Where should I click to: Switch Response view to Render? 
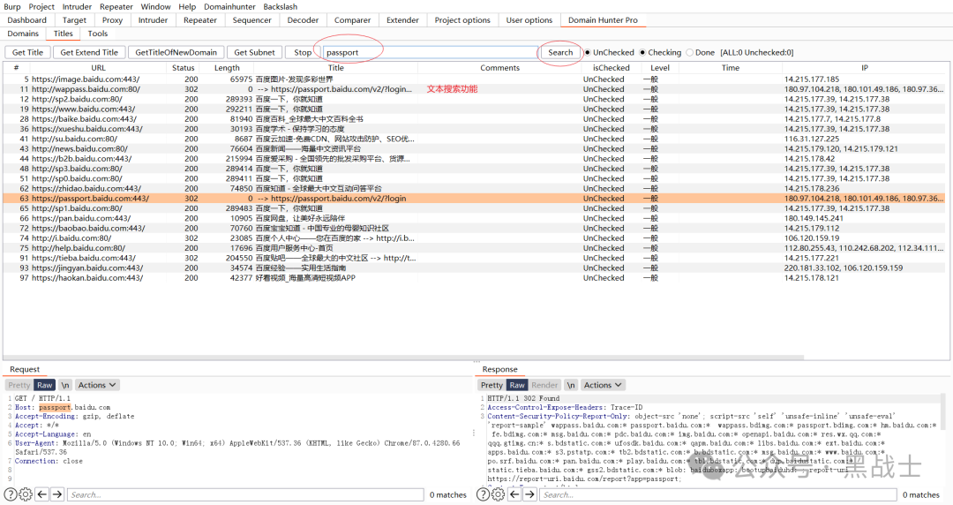click(x=544, y=385)
